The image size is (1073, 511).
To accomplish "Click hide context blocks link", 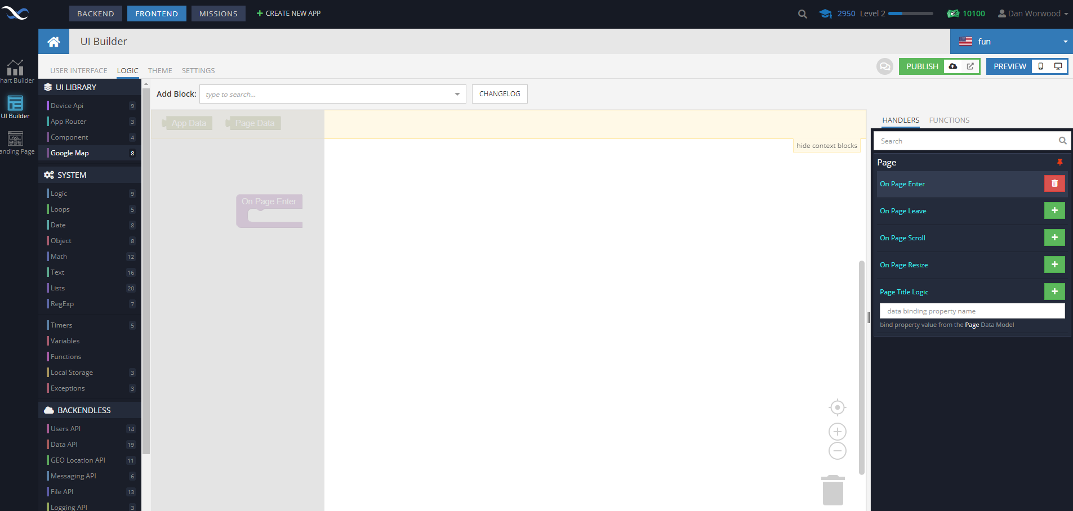I will [827, 146].
